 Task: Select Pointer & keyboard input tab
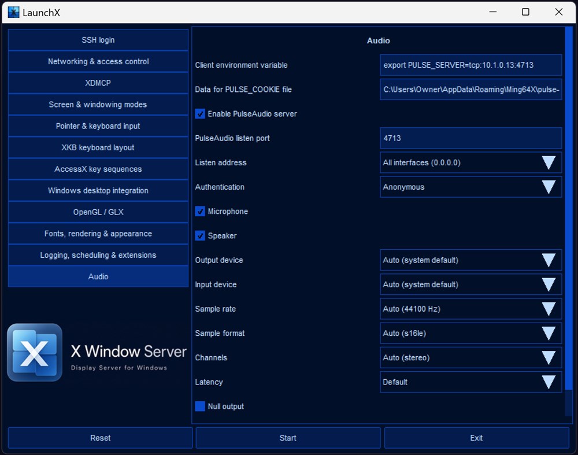point(98,125)
